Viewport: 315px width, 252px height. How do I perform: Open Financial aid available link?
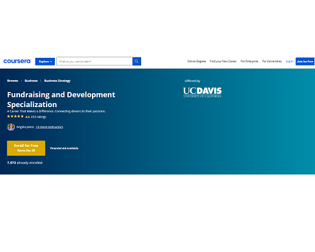pos(64,148)
